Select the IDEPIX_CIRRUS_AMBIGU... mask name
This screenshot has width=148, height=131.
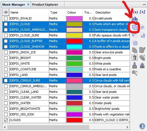click(28, 86)
